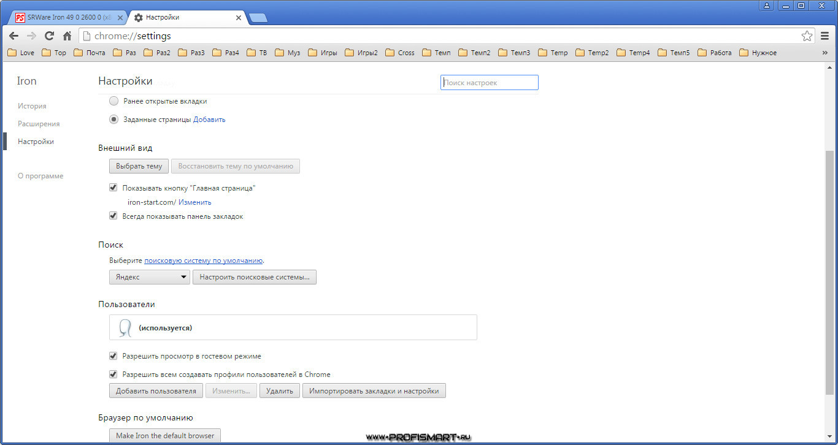Screen dimensions: 838x445
Task: Click the user profile avatar icon
Action: pyautogui.click(x=767, y=6)
